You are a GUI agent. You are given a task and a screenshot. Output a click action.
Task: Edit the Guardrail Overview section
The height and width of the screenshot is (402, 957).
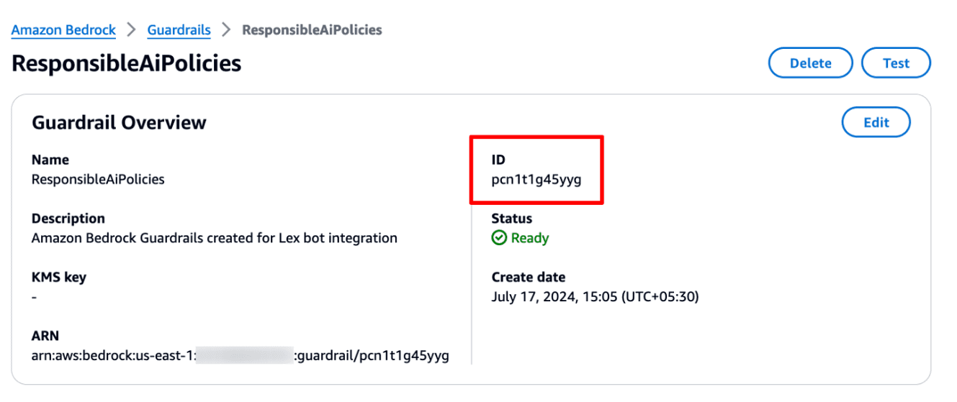pyautogui.click(x=876, y=122)
